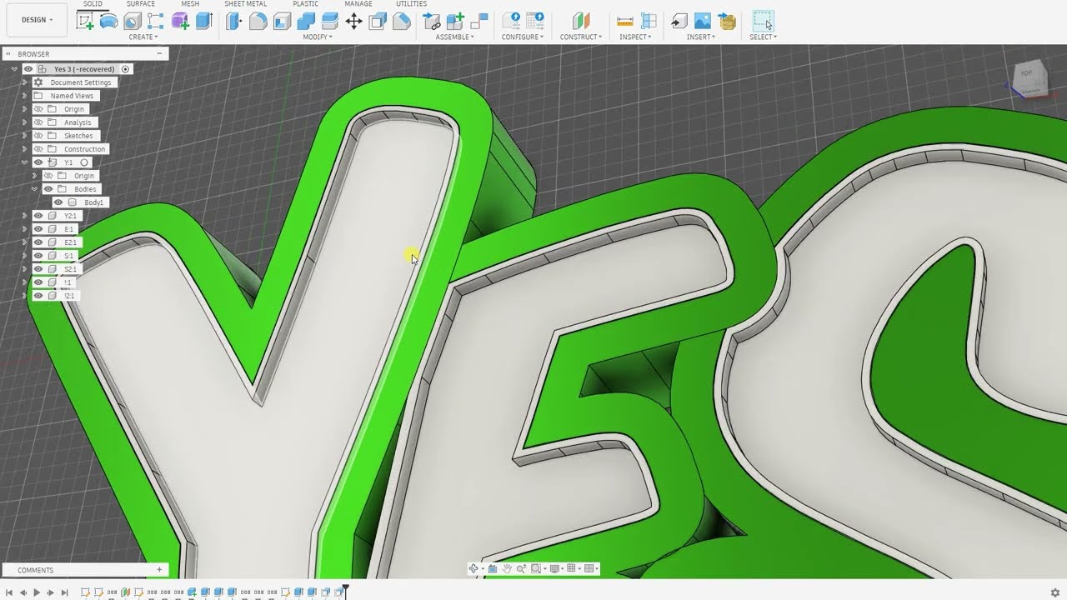Image resolution: width=1067 pixels, height=600 pixels.
Task: Switch to the MESH tab
Action: (x=190, y=4)
